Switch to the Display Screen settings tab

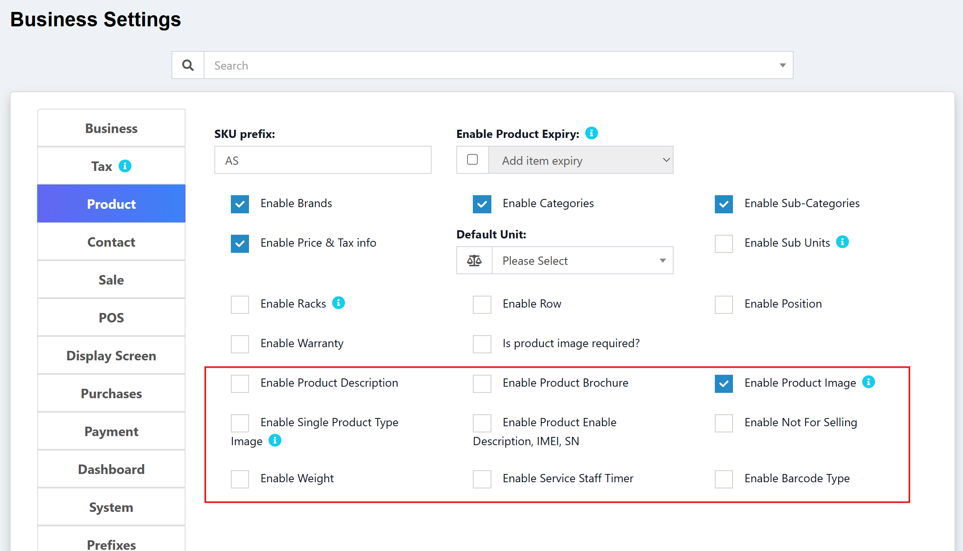pos(111,355)
